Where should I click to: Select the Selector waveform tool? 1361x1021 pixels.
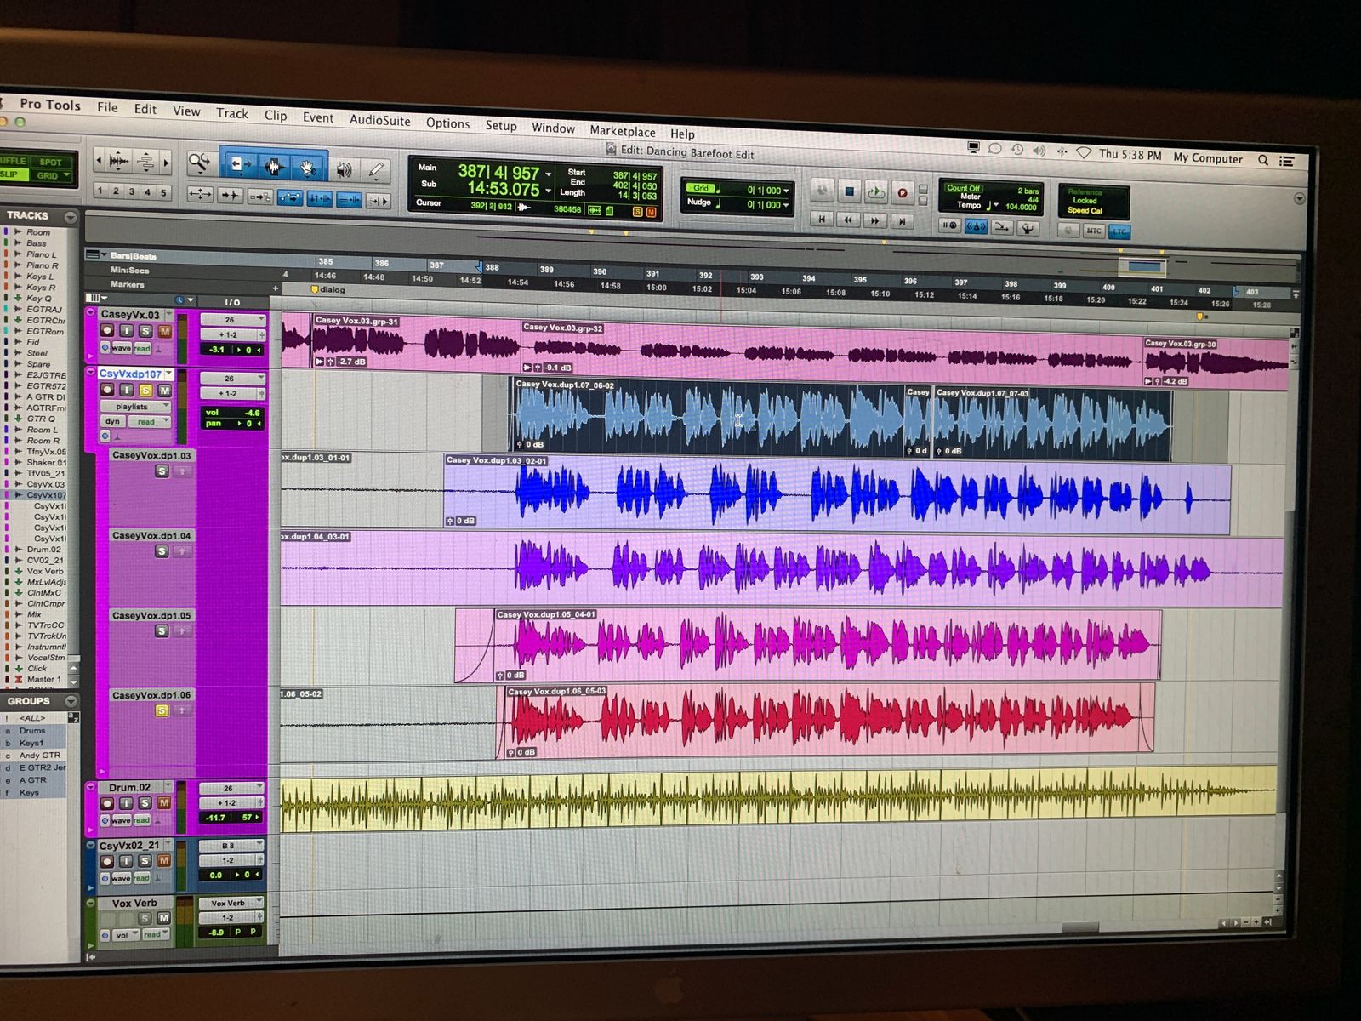tap(273, 166)
